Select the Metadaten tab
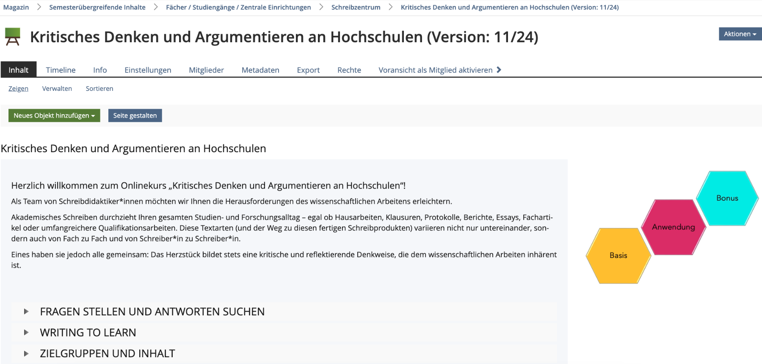Image resolution: width=762 pixels, height=364 pixels. 260,70
